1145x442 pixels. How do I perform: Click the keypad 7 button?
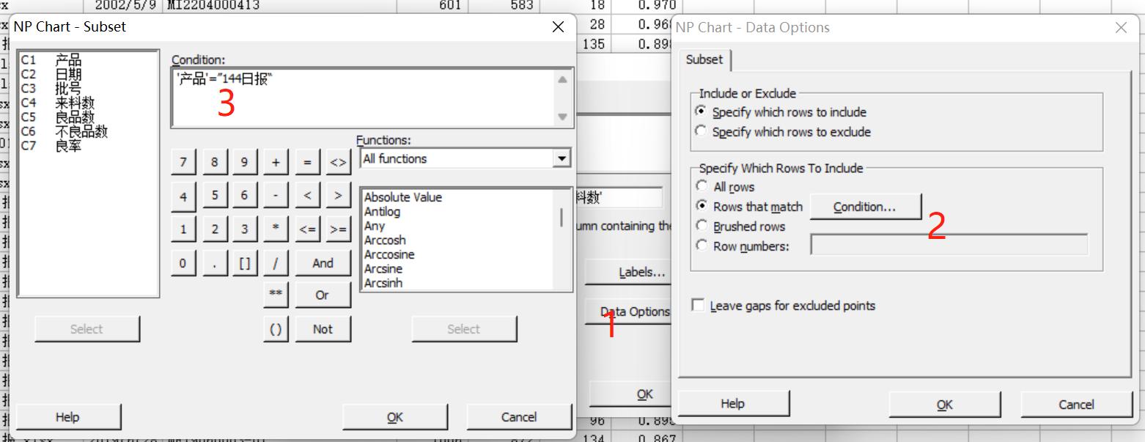pyautogui.click(x=183, y=163)
